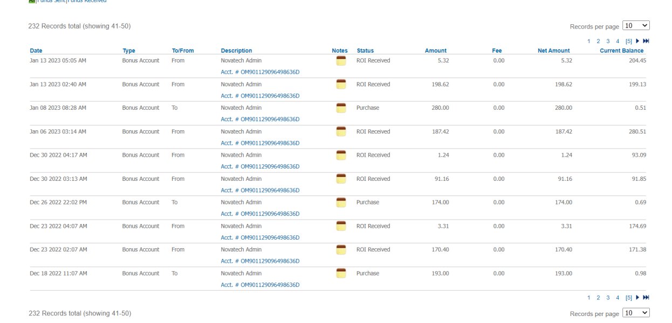View note icon on Jan 08 2023 08:28 AM row

[x=340, y=108]
